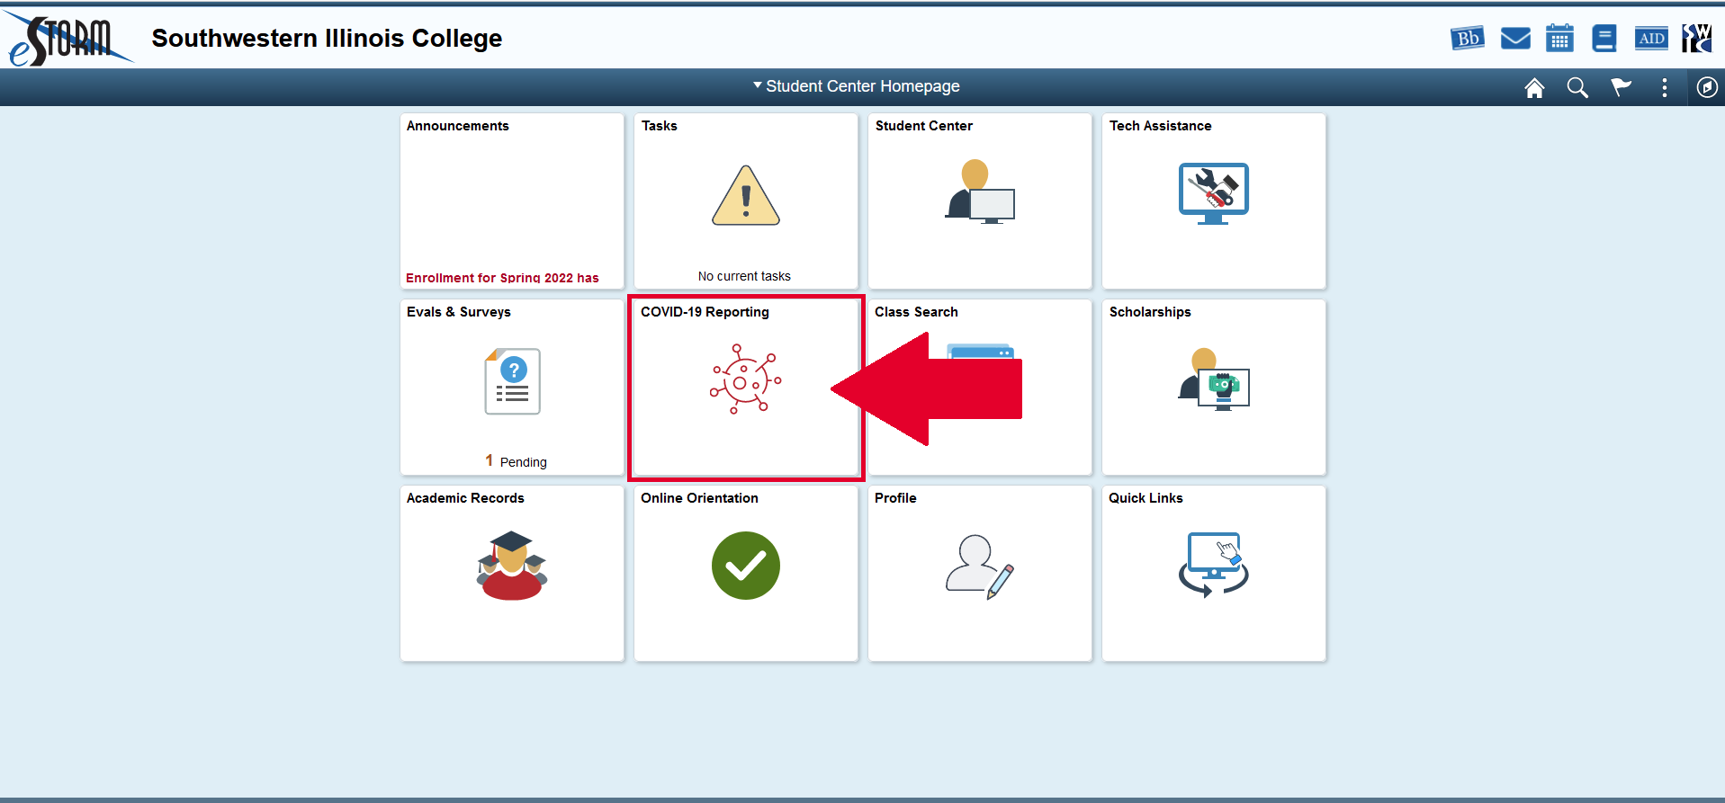Select the Academic Records tile
The image size is (1725, 803).
point(512,573)
